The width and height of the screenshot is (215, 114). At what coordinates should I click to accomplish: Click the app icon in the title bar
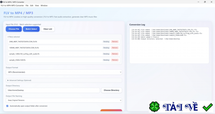tap(1, 2)
